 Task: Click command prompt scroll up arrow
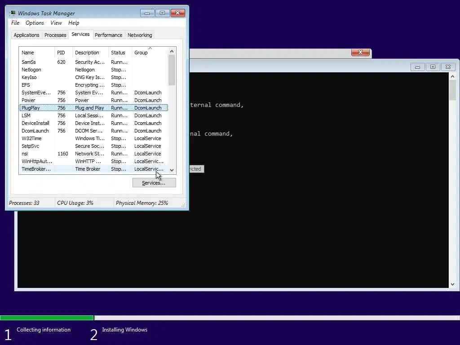[453, 76]
